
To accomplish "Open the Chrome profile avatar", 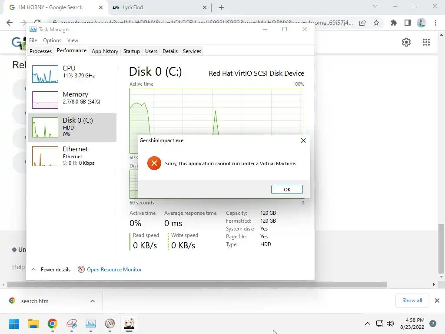I will pyautogui.click(x=421, y=23).
